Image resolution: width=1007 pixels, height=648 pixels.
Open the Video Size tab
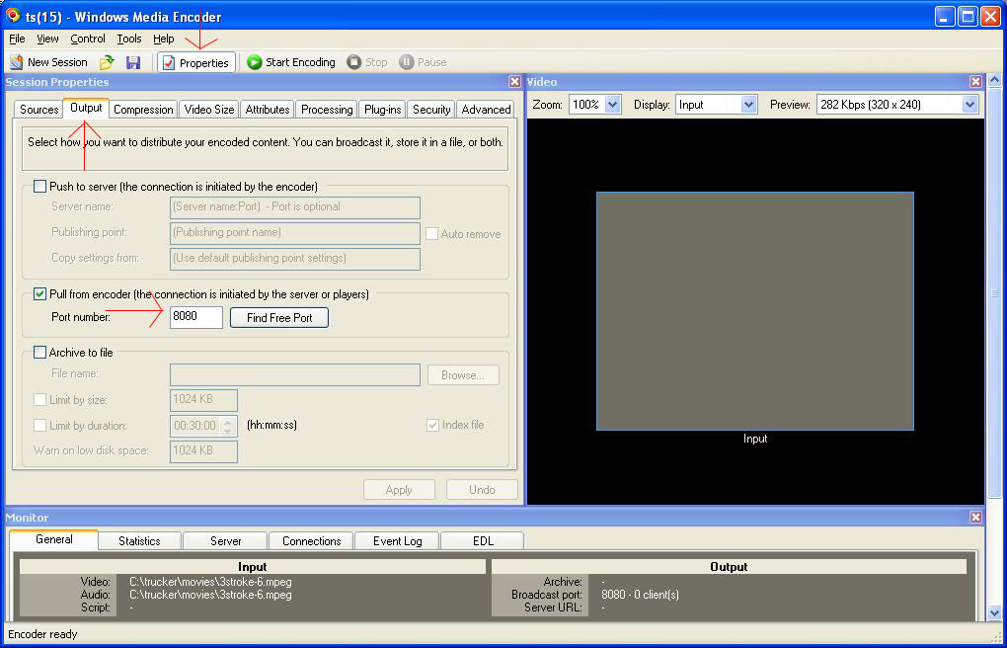[209, 110]
